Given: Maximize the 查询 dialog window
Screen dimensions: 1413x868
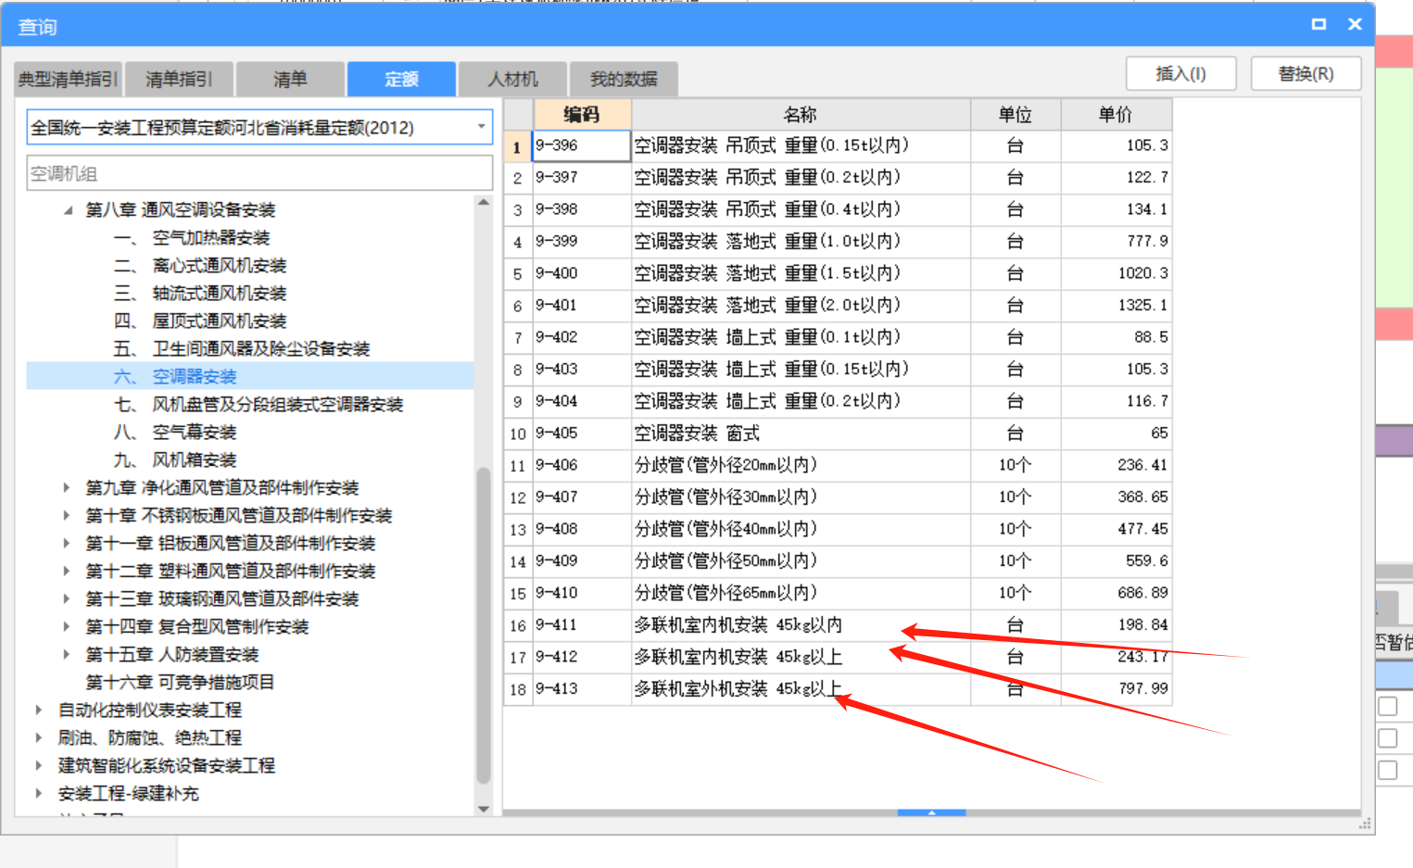Looking at the screenshot, I should coord(1318,24).
